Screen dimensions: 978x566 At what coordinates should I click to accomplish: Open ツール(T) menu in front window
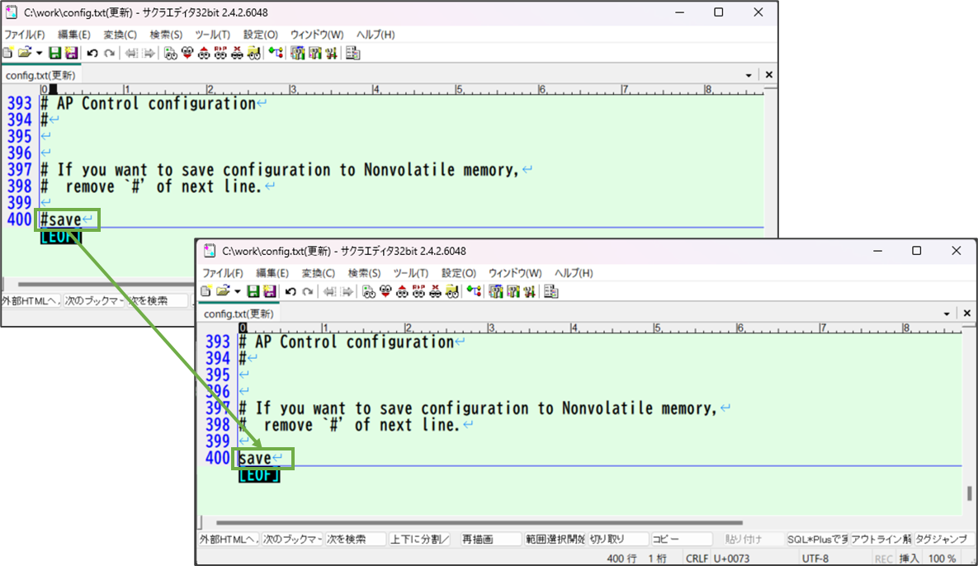[410, 273]
